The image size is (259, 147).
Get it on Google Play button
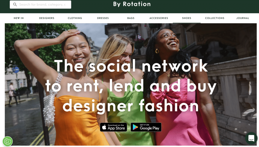(x=146, y=127)
